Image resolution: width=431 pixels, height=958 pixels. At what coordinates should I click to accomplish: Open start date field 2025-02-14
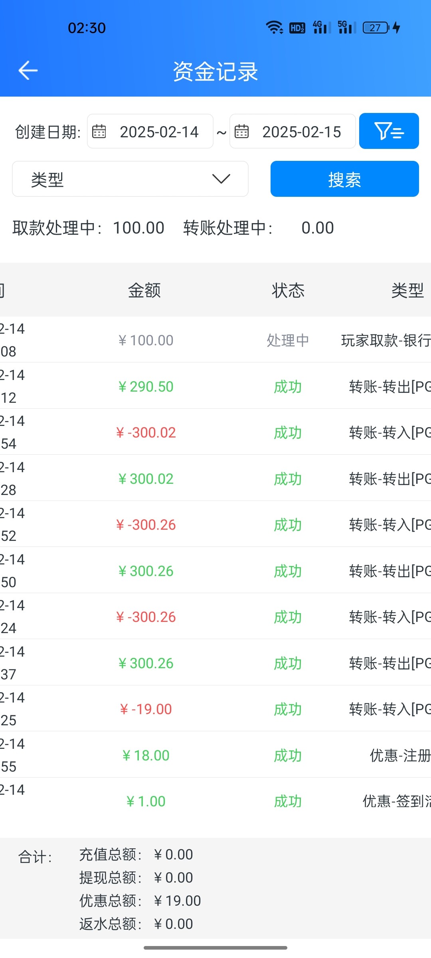tap(159, 132)
